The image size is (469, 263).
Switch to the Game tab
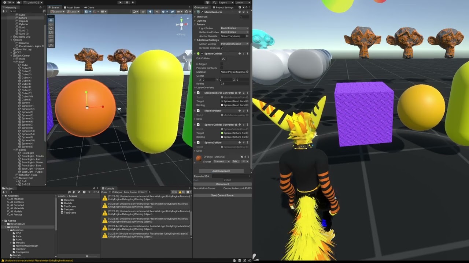pos(89,7)
